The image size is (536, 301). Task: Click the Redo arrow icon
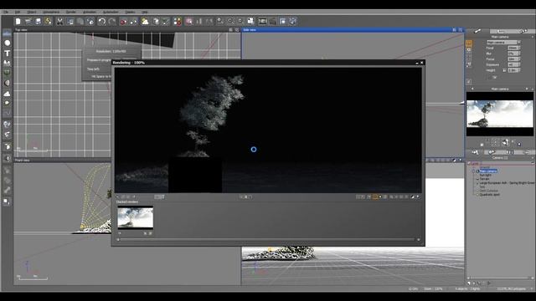pyautogui.click(x=111, y=22)
